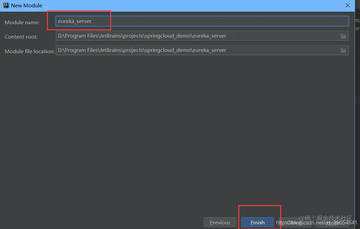Image resolution: width=360 pixels, height=229 pixels.
Task: Click the "Content root:" label
Action: pyautogui.click(x=21, y=37)
